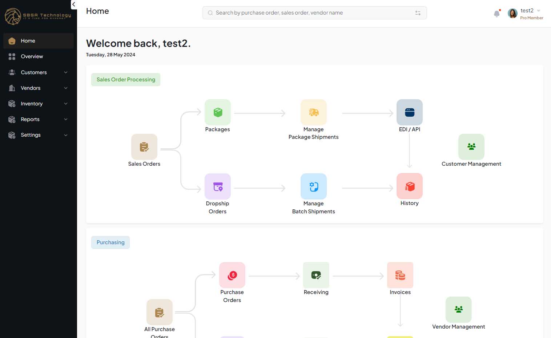Open Customer Management people icon
Viewport: 551px width, 338px height.
coord(471,147)
